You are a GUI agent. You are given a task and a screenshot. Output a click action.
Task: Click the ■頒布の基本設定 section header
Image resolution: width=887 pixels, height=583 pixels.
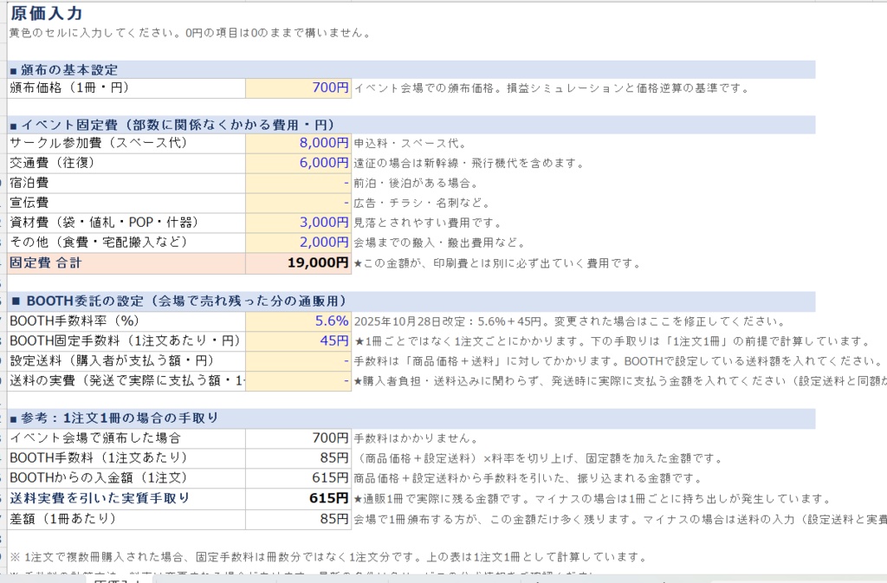tap(411, 69)
